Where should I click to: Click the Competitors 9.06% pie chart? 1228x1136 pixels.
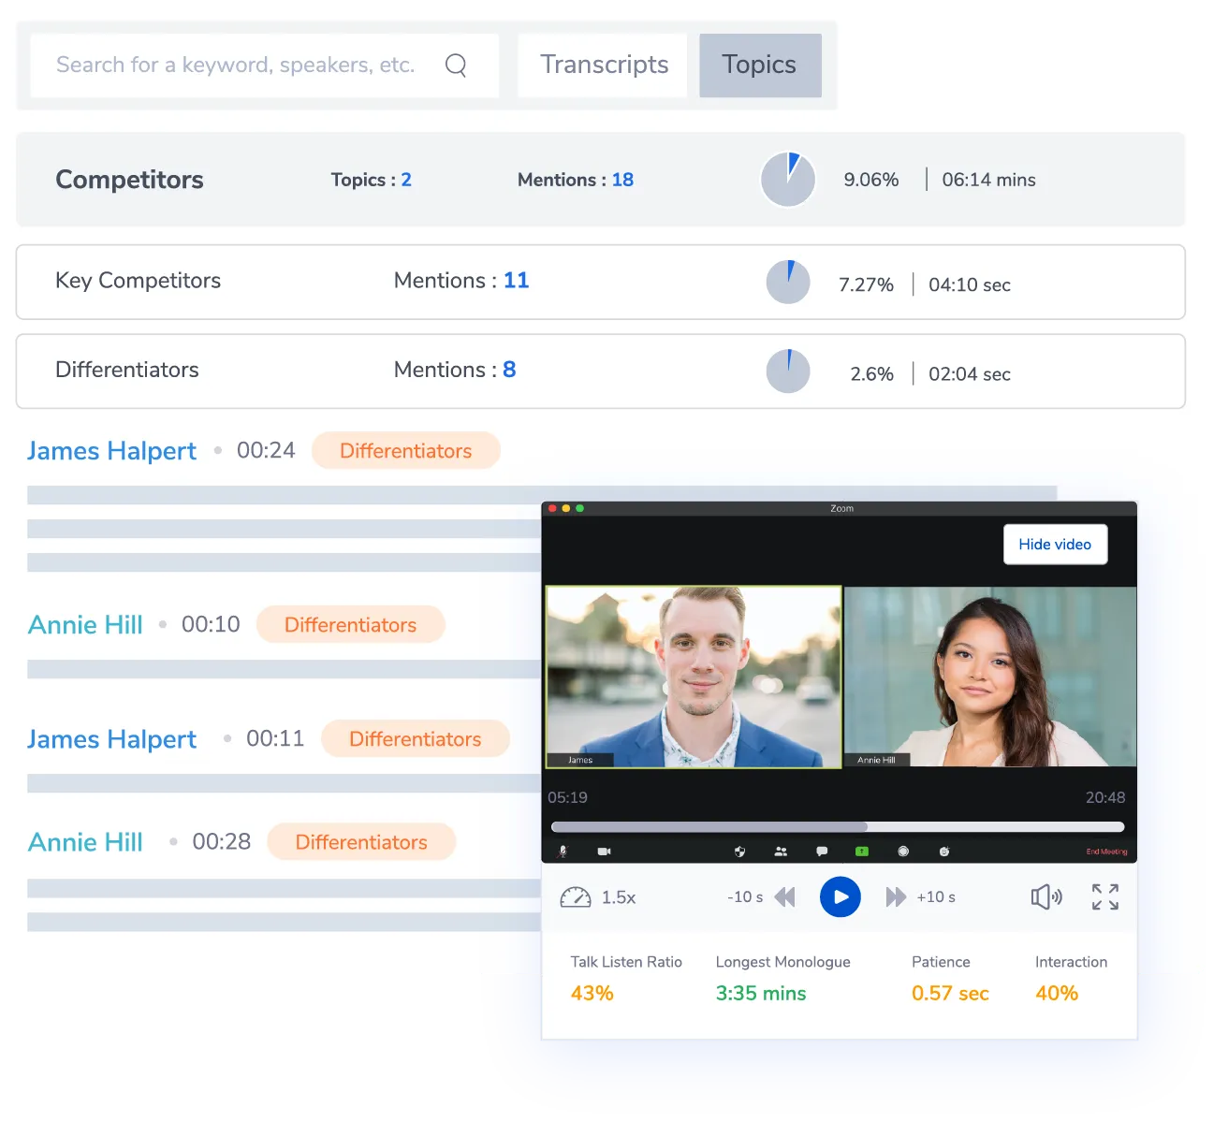[788, 180]
